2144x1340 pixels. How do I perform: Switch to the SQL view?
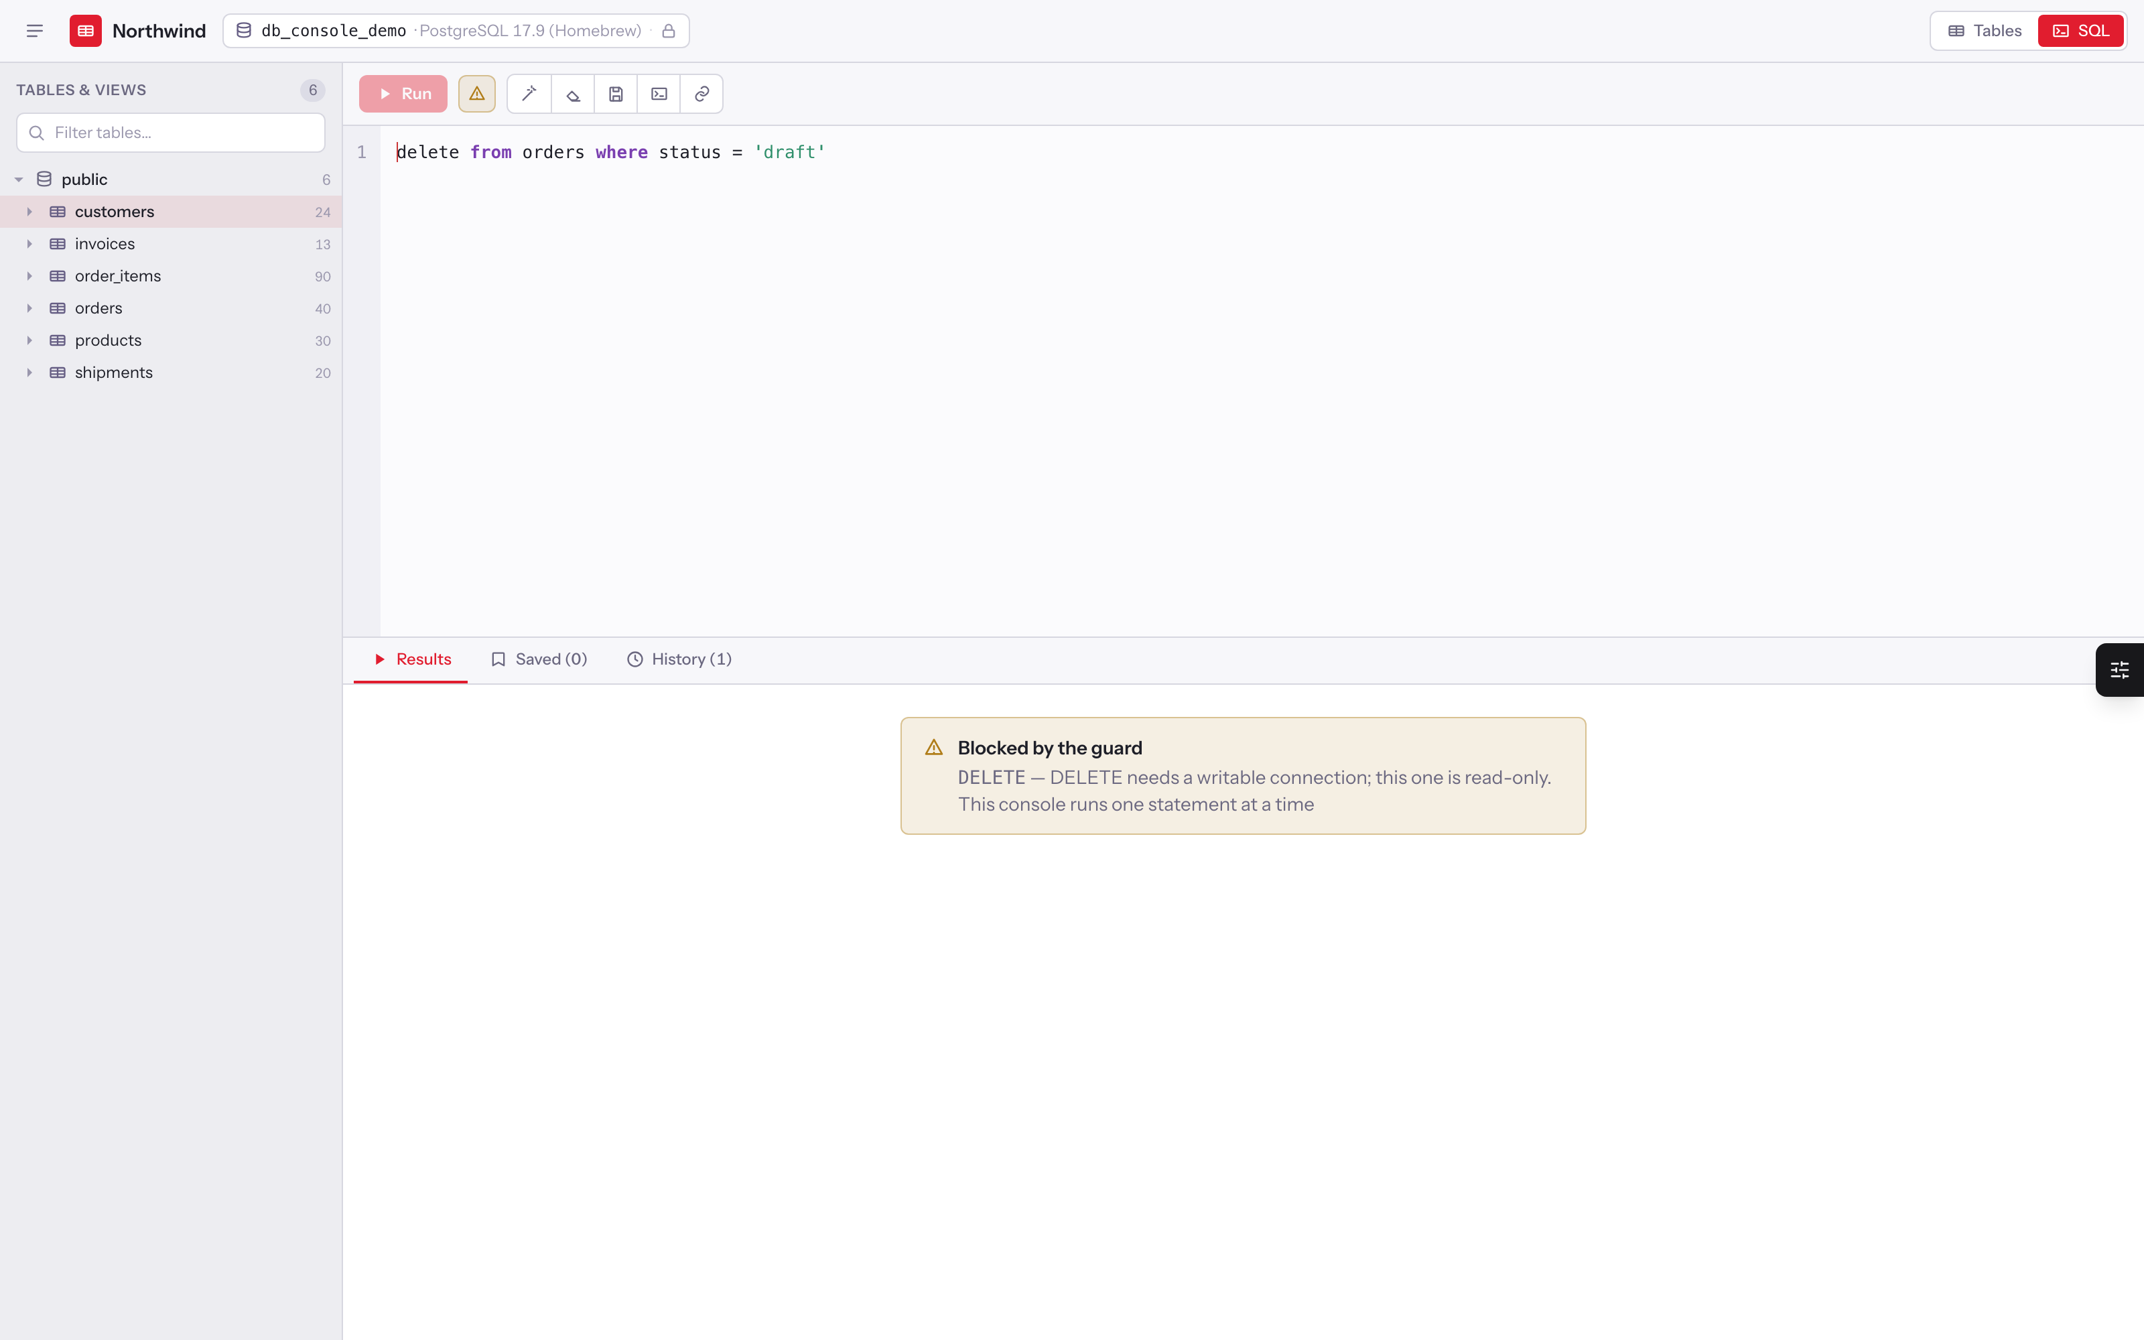[2080, 31]
